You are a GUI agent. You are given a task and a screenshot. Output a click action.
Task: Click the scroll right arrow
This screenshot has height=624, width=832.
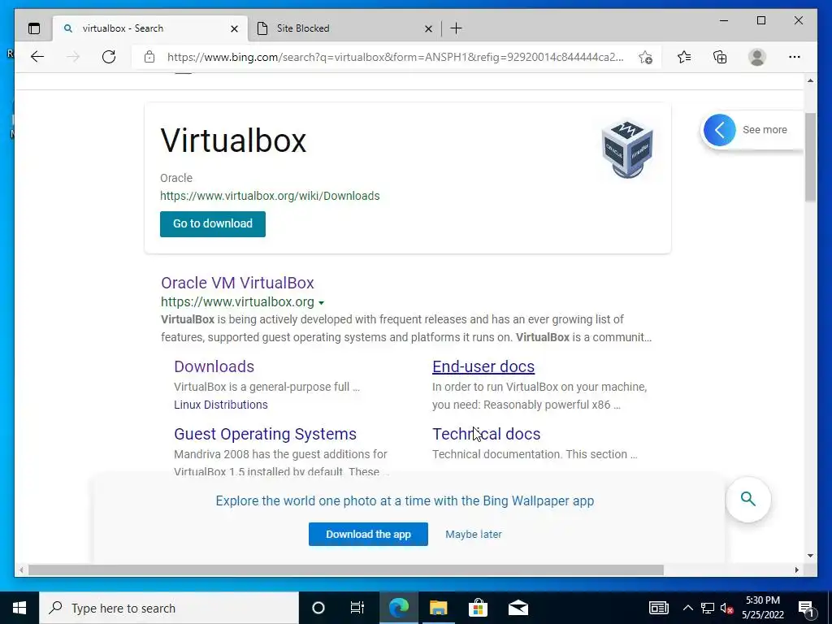[796, 570]
